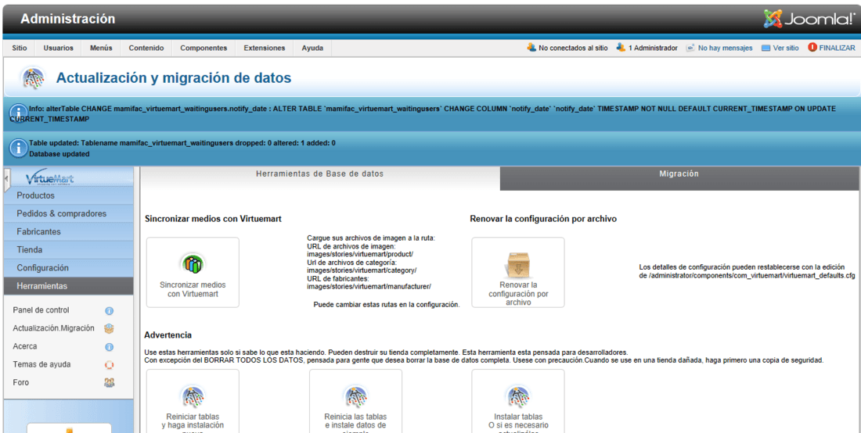The height and width of the screenshot is (433, 861).
Task: Click Panel de control info icon
Action: (x=110, y=311)
